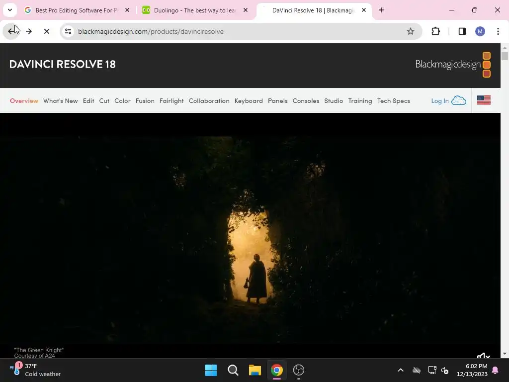Open the Fairlight section

[x=171, y=101]
